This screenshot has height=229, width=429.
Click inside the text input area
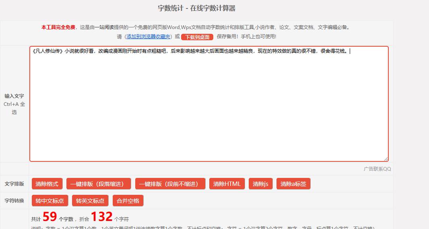209,104
